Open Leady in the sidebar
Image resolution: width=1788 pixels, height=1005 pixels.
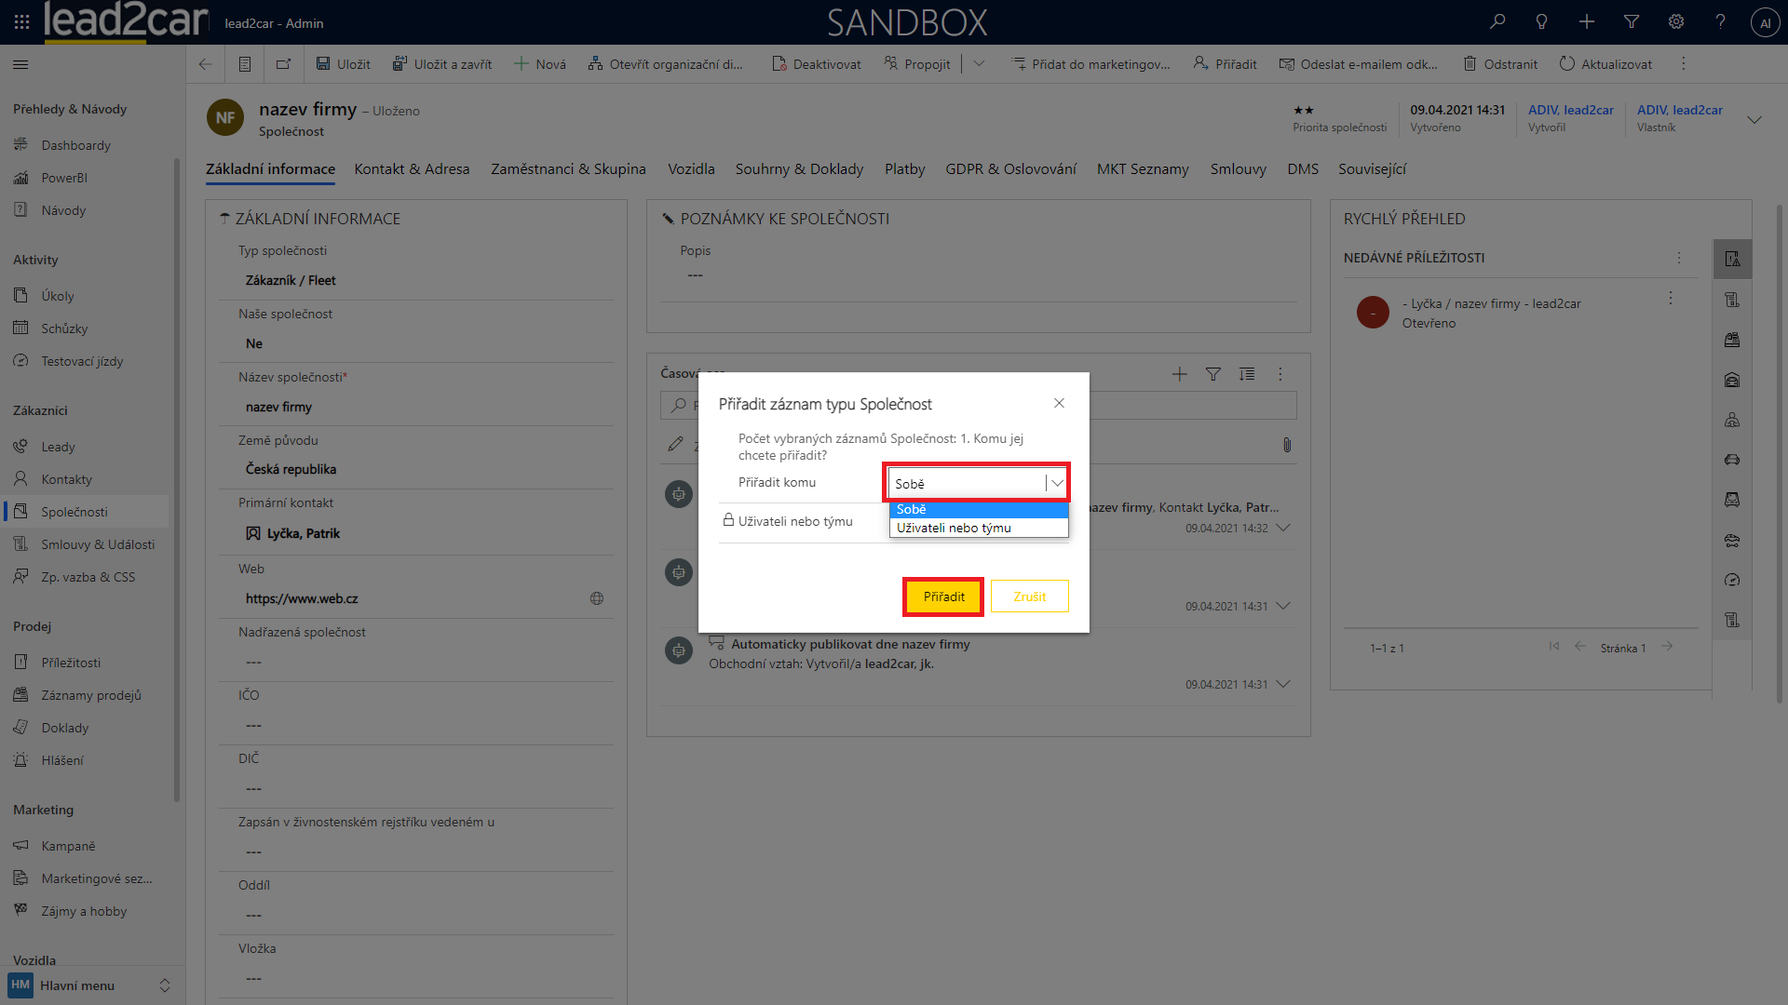(58, 447)
